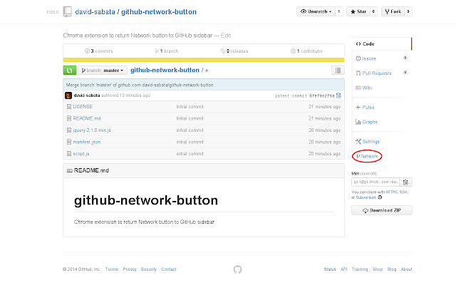Click pull requests counter badge showing 0

click(405, 73)
